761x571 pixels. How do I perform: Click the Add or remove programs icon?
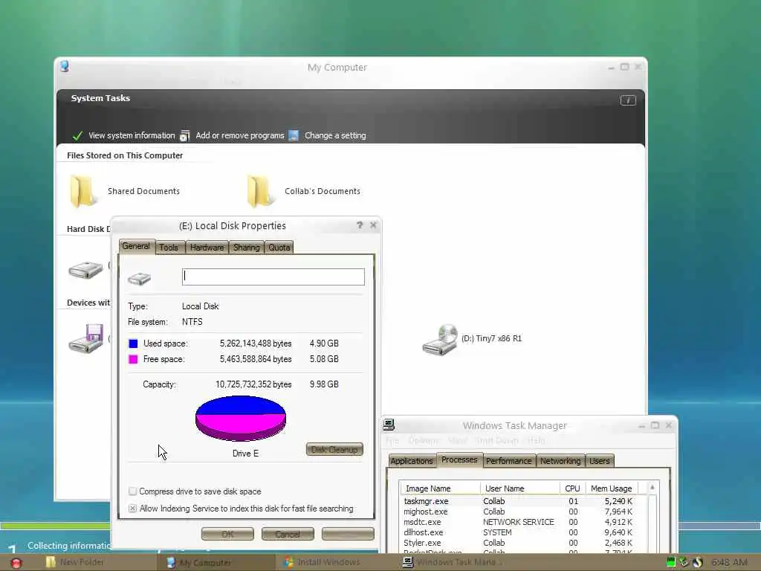[185, 135]
